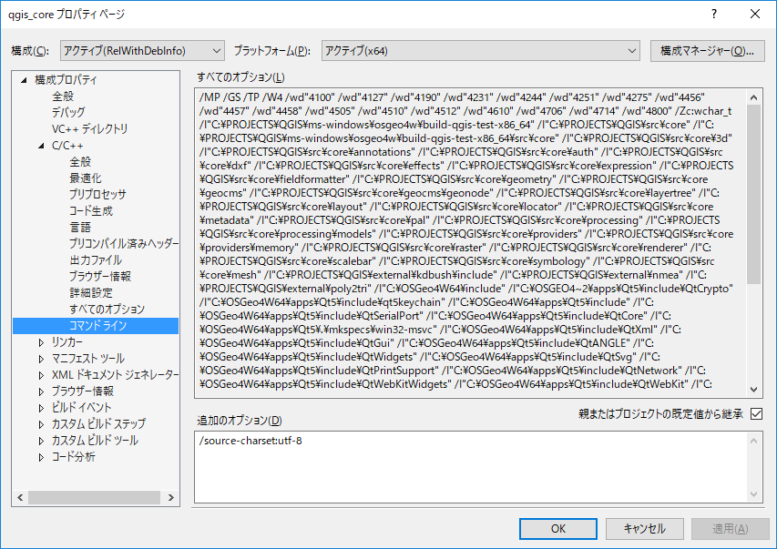Select コマンド ライン in the tree
The height and width of the screenshot is (549, 777).
97,326
